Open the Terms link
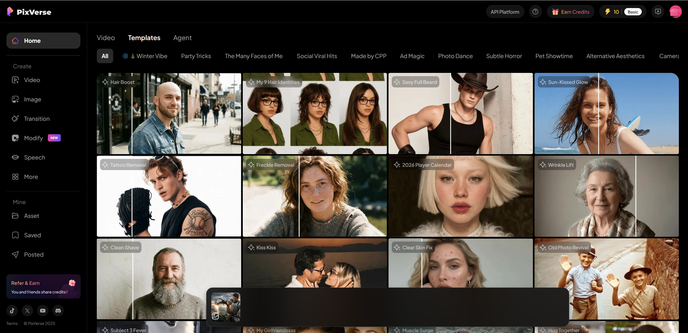Image resolution: width=688 pixels, height=333 pixels. click(12, 323)
